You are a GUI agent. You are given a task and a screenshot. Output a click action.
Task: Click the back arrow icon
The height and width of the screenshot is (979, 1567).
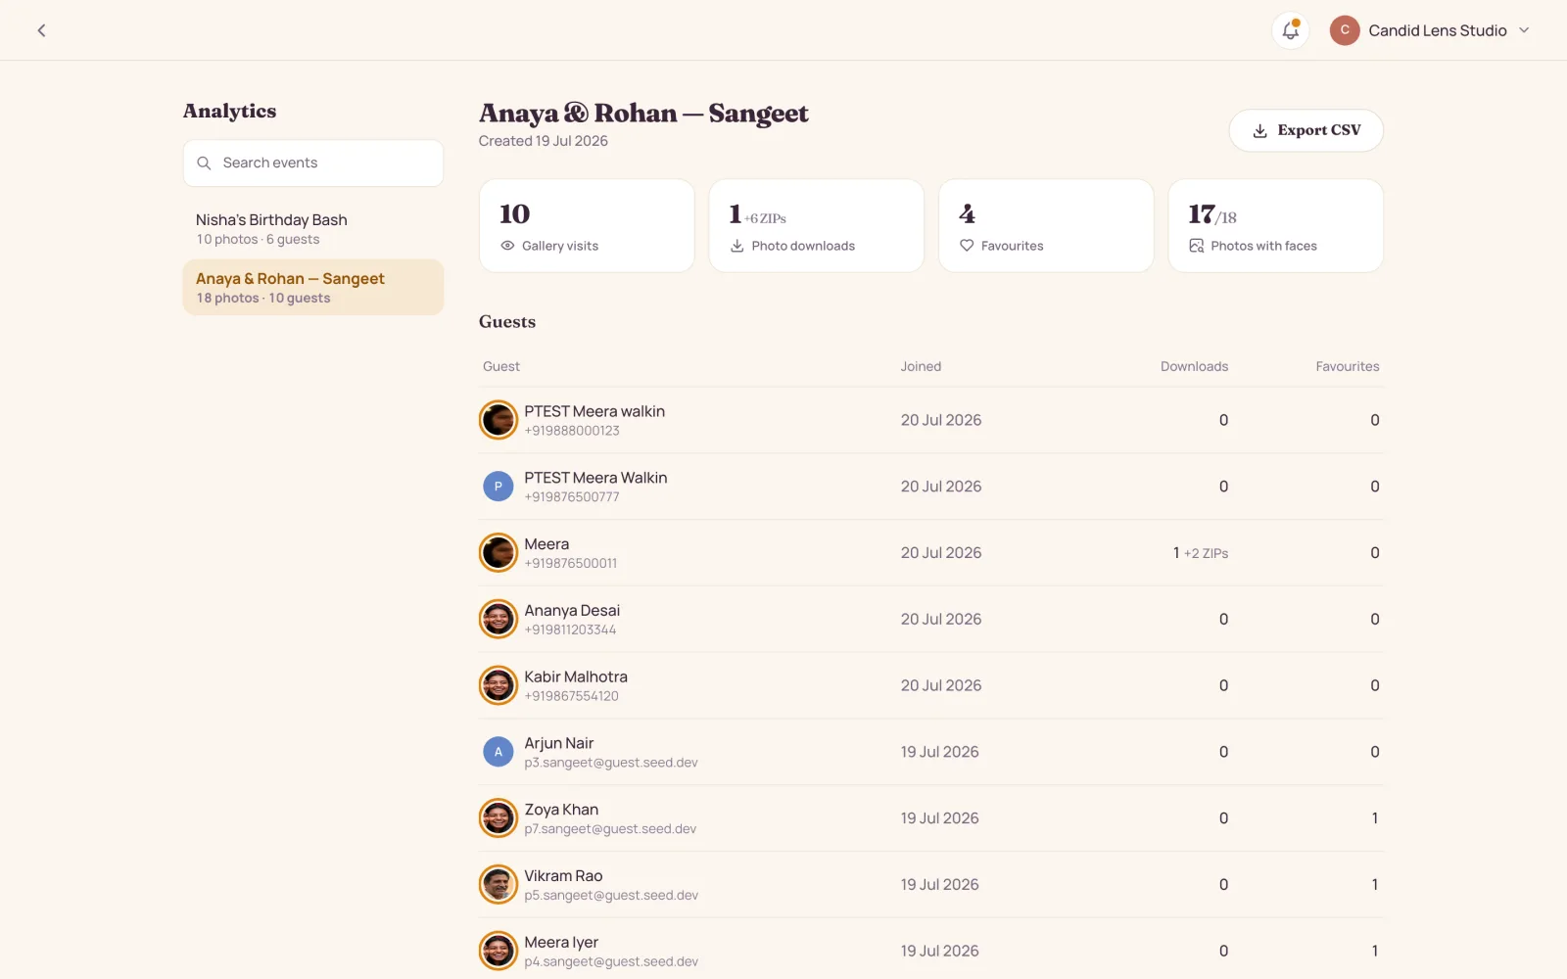pyautogui.click(x=41, y=30)
